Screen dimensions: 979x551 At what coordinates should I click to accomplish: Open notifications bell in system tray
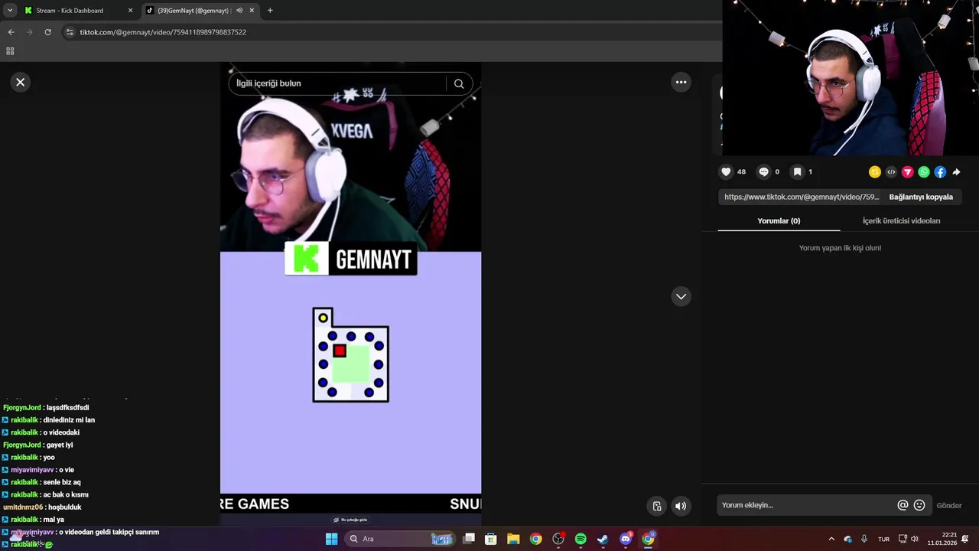965,539
